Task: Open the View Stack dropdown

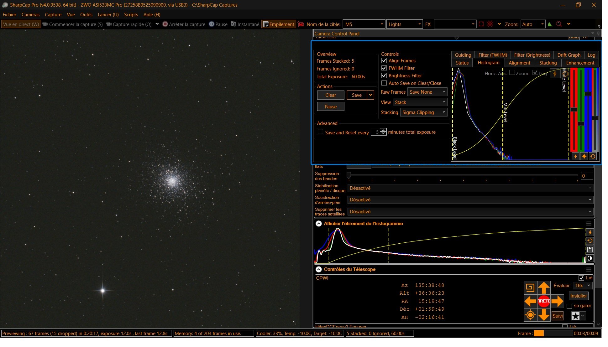Action: click(420, 102)
